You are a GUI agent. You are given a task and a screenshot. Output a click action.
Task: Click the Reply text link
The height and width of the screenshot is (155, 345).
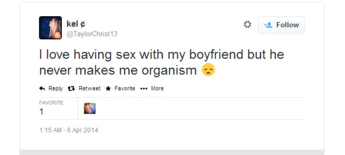pos(56,88)
